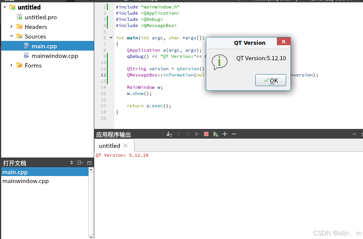Click the QString version = qVersion() line
This screenshot has width=363, height=239.
[x=166, y=69]
